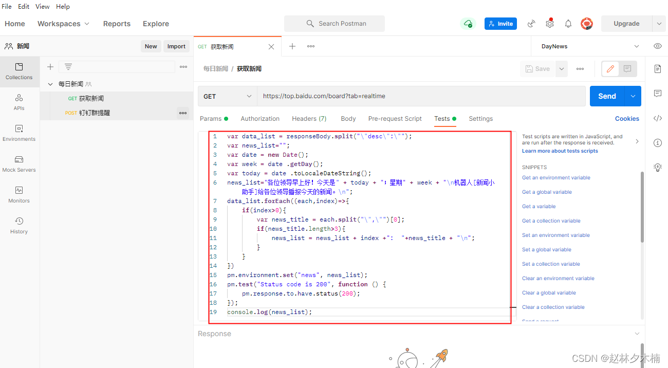Open the Explore page
This screenshot has height=368, width=668.
[156, 24]
